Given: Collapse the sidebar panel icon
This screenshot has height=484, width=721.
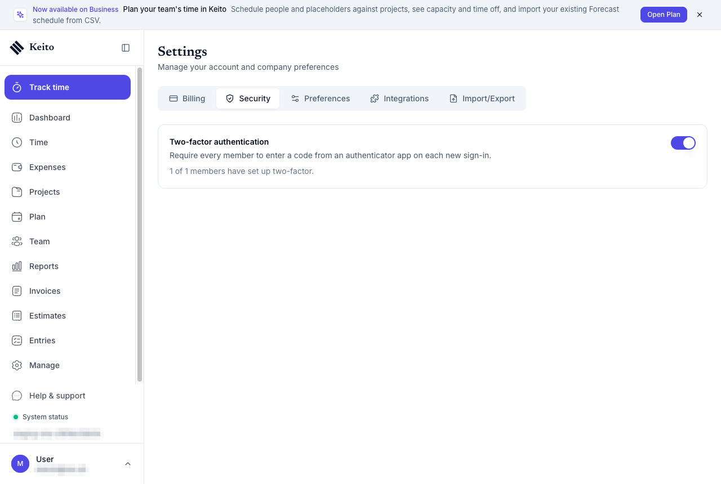Looking at the screenshot, I should coord(126,48).
